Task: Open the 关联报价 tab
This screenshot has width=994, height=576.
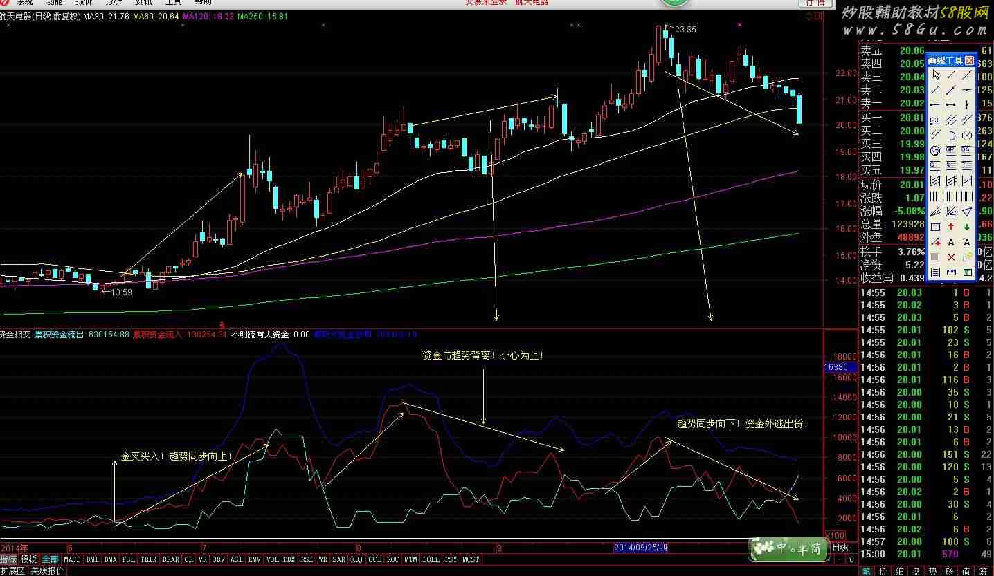Action: coord(47,571)
